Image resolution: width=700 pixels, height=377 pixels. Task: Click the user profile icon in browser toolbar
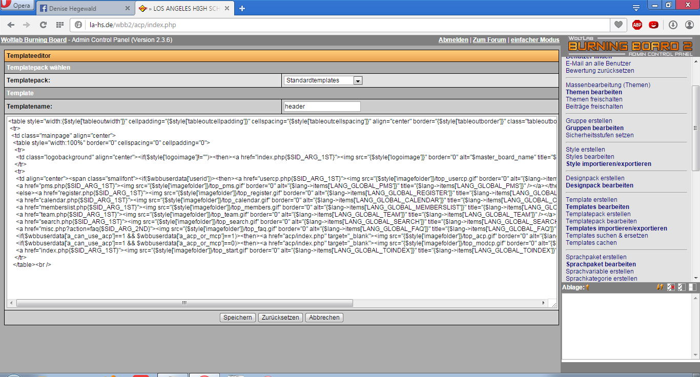pyautogui.click(x=688, y=25)
